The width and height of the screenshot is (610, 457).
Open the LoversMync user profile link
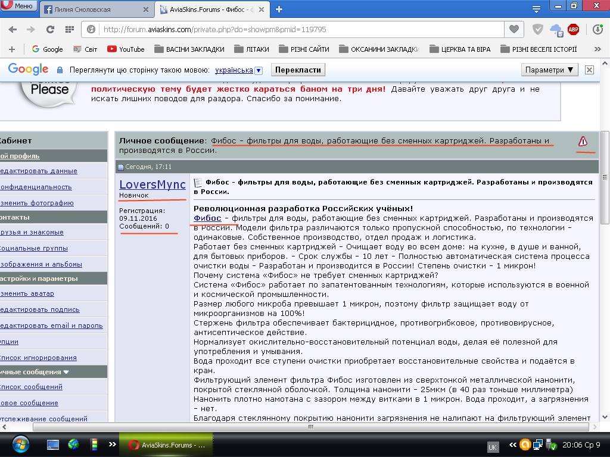click(152, 184)
